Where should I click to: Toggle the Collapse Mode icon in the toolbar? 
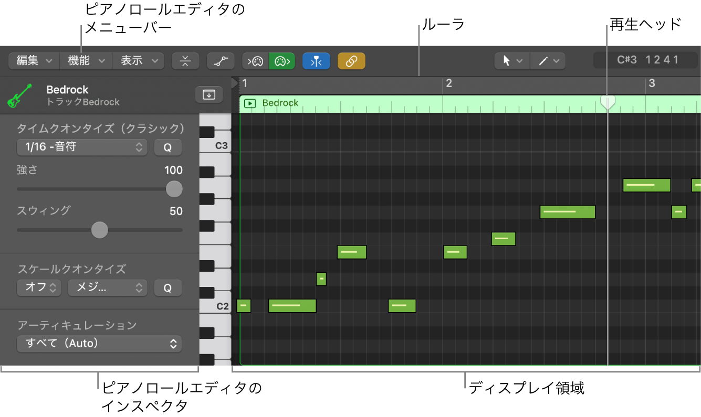tap(185, 61)
